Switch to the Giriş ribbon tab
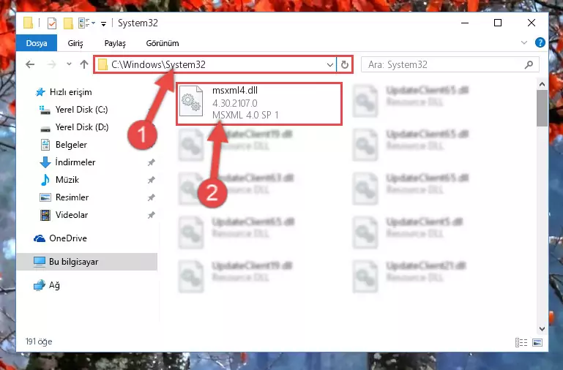563x370 pixels. click(x=75, y=43)
